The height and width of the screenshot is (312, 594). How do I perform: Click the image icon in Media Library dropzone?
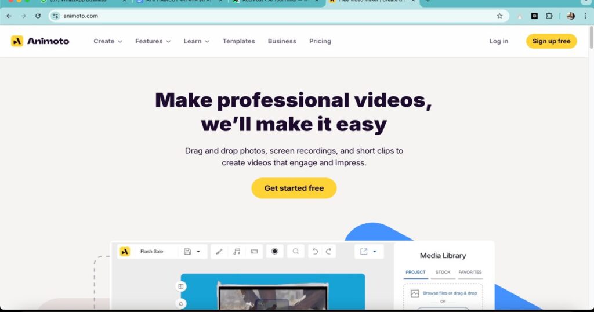(415, 293)
